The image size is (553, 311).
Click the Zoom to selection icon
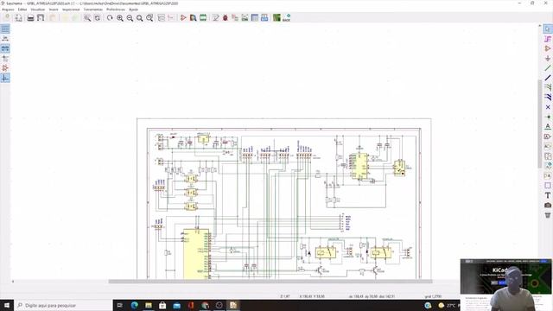(149, 17)
